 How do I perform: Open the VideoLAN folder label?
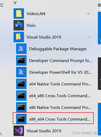click(x=36, y=14)
